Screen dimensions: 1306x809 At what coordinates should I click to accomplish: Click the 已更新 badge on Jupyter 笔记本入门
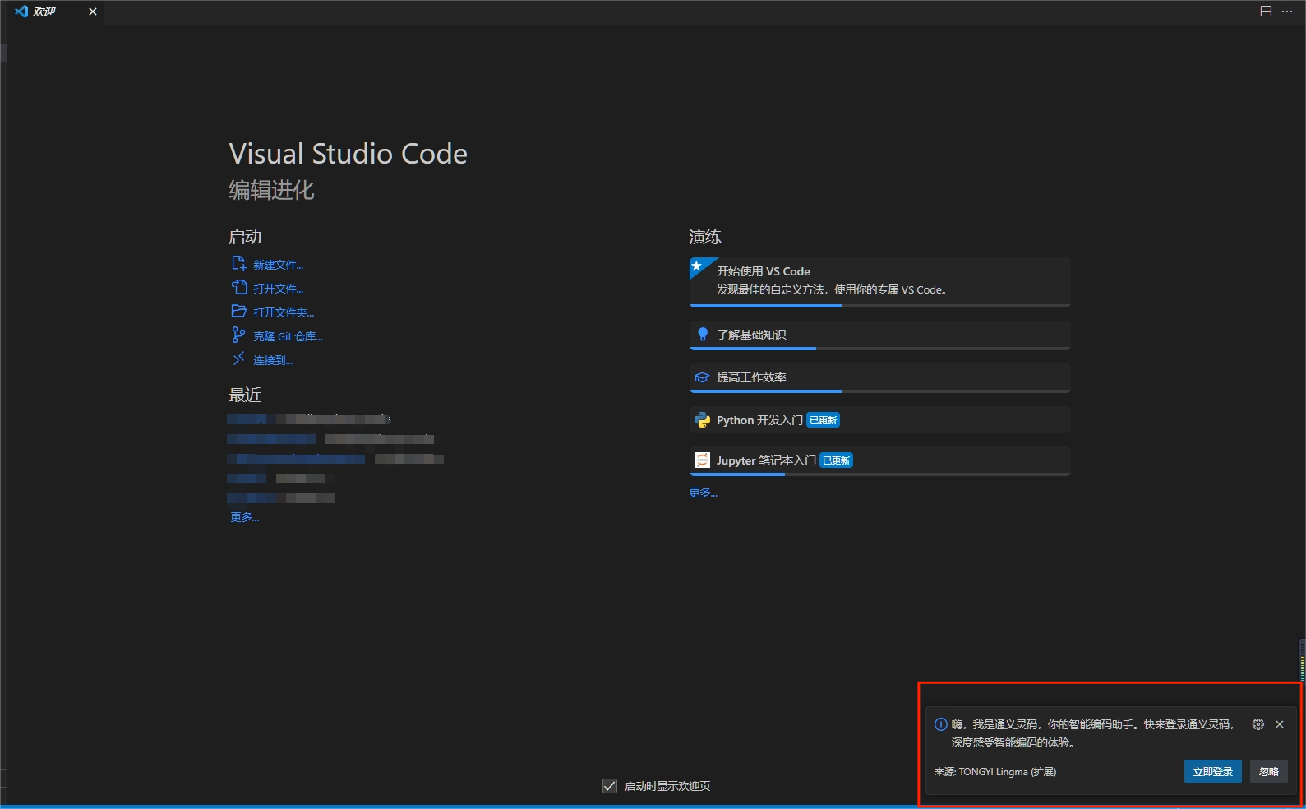(836, 460)
